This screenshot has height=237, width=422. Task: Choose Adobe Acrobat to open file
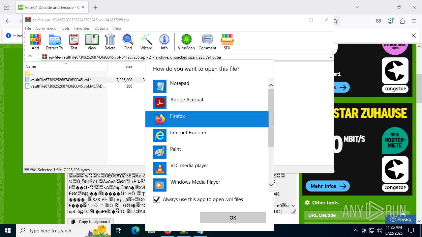tap(207, 103)
